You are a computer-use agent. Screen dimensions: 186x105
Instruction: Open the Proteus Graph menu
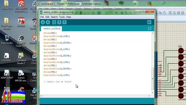78,8
